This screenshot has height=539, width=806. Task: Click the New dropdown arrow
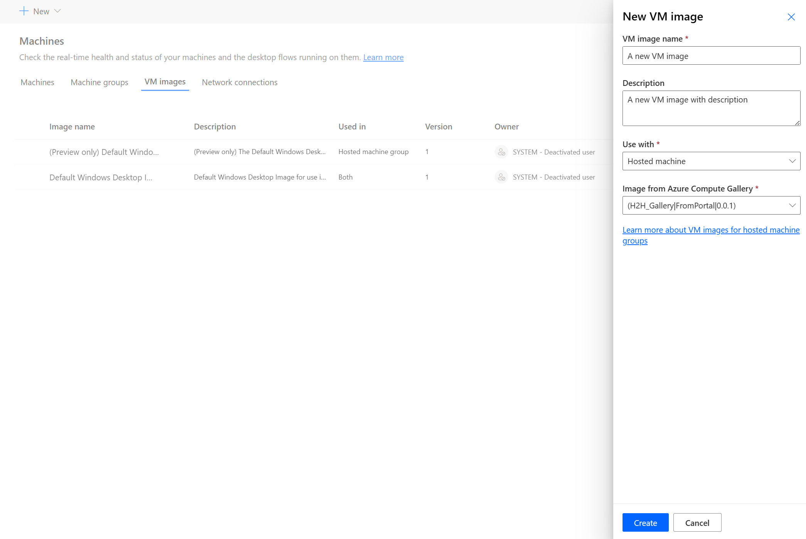coord(58,11)
